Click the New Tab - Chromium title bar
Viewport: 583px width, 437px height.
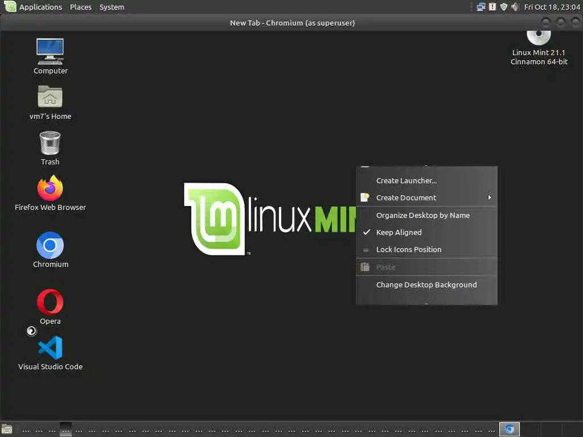pos(292,23)
